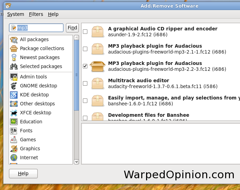Viewport: 240px width, 190px height.
Task: Select 'A graphical Audio CD ripper and encoder' row
Action: point(161,32)
